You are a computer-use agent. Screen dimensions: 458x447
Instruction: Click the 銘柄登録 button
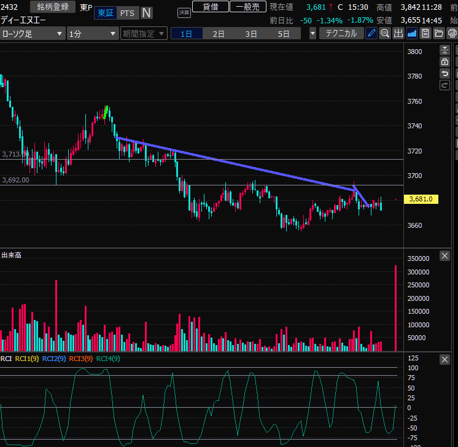click(x=53, y=7)
